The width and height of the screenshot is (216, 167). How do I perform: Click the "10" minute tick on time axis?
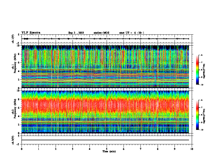[x=192, y=149]
